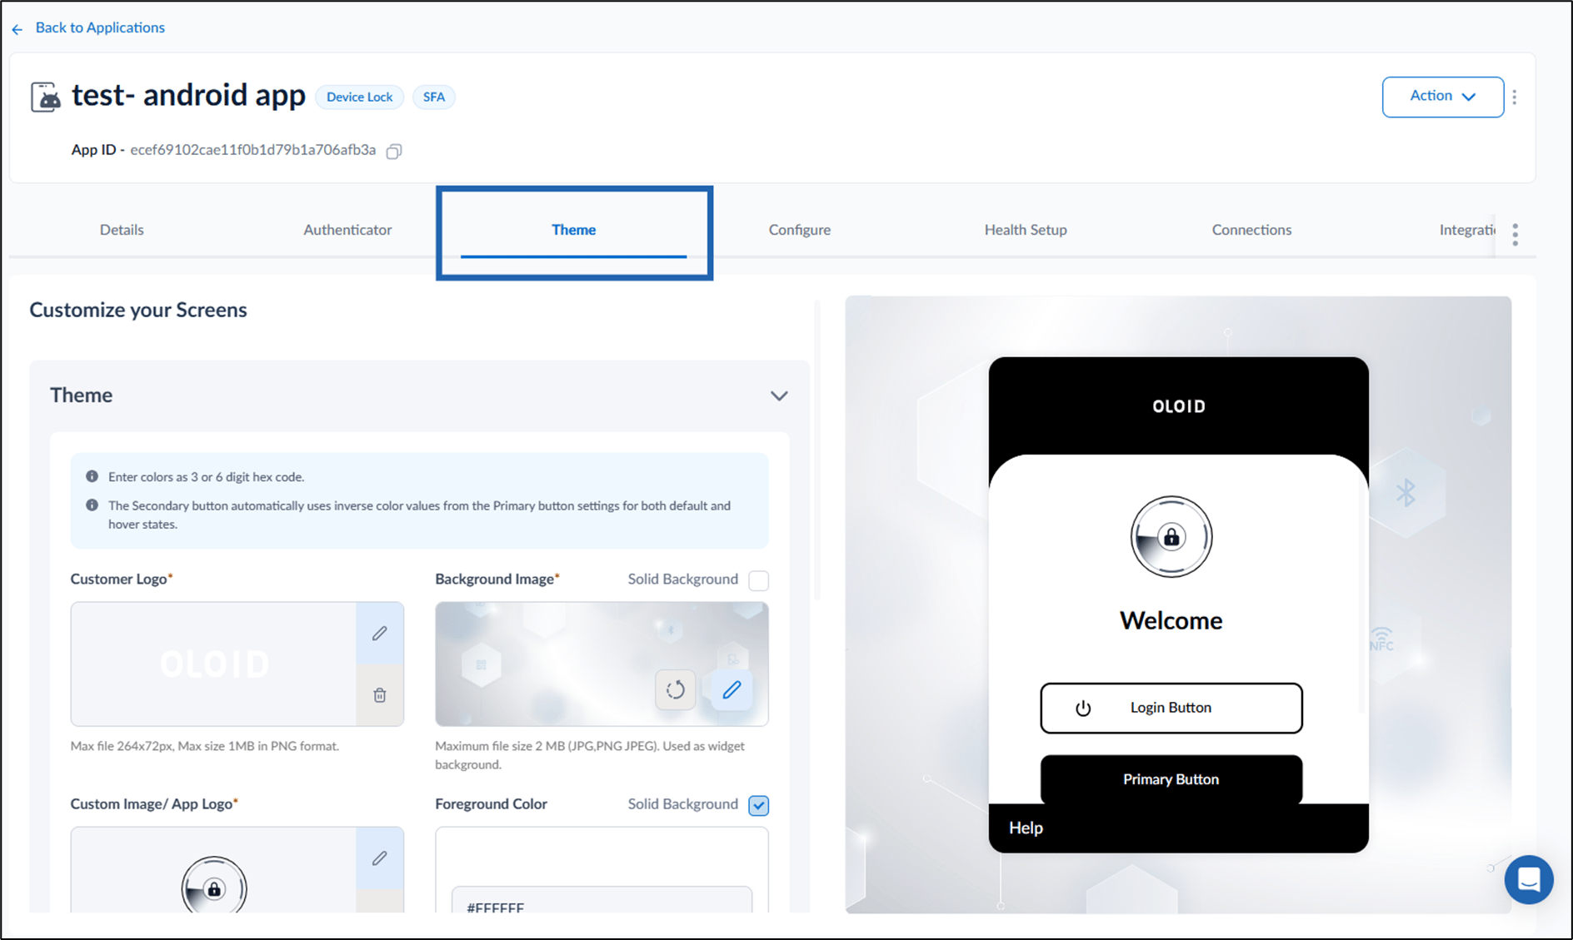
Task: Click the Help link in preview
Action: click(x=1026, y=828)
